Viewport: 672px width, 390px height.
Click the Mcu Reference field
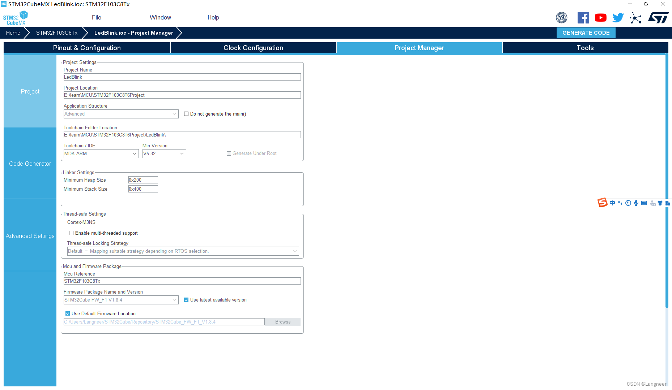pos(182,281)
